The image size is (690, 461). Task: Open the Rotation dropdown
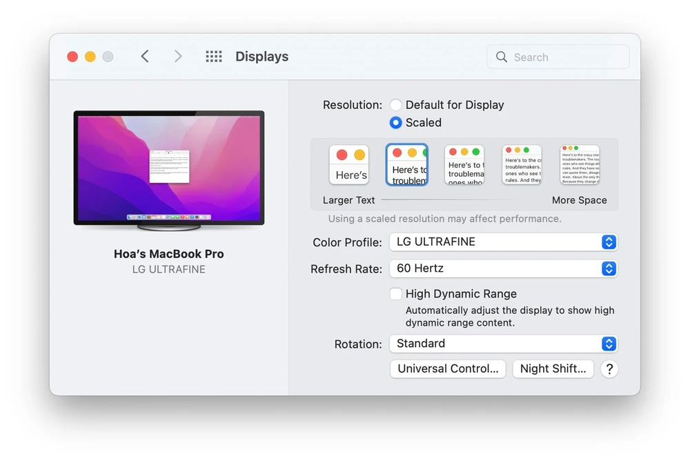pos(608,344)
